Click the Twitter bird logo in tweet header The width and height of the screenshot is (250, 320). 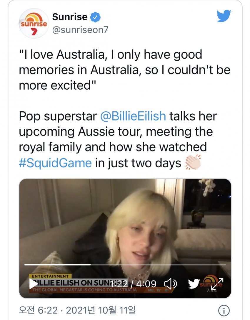[x=224, y=16]
